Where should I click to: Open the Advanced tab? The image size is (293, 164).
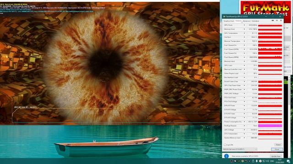(246, 21)
